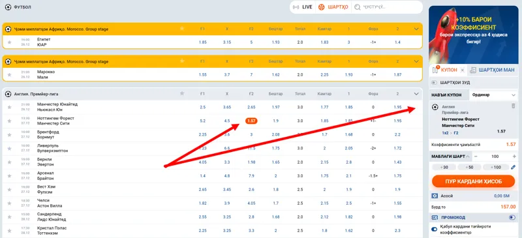Viewport: 522px width, 238px height.
Task: Toggle the ШАРТҲОИ ЗУД quick bet switch
Action: click(x=434, y=82)
